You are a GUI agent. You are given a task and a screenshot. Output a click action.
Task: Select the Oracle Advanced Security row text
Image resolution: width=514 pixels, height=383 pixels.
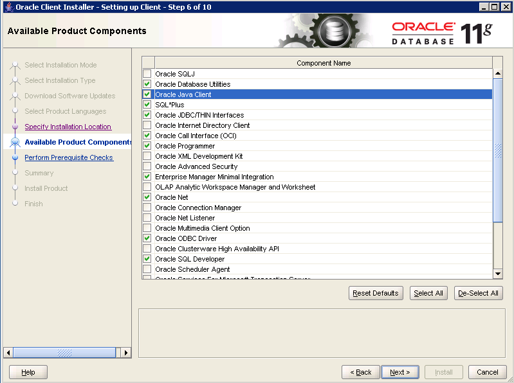pyautogui.click(x=196, y=166)
